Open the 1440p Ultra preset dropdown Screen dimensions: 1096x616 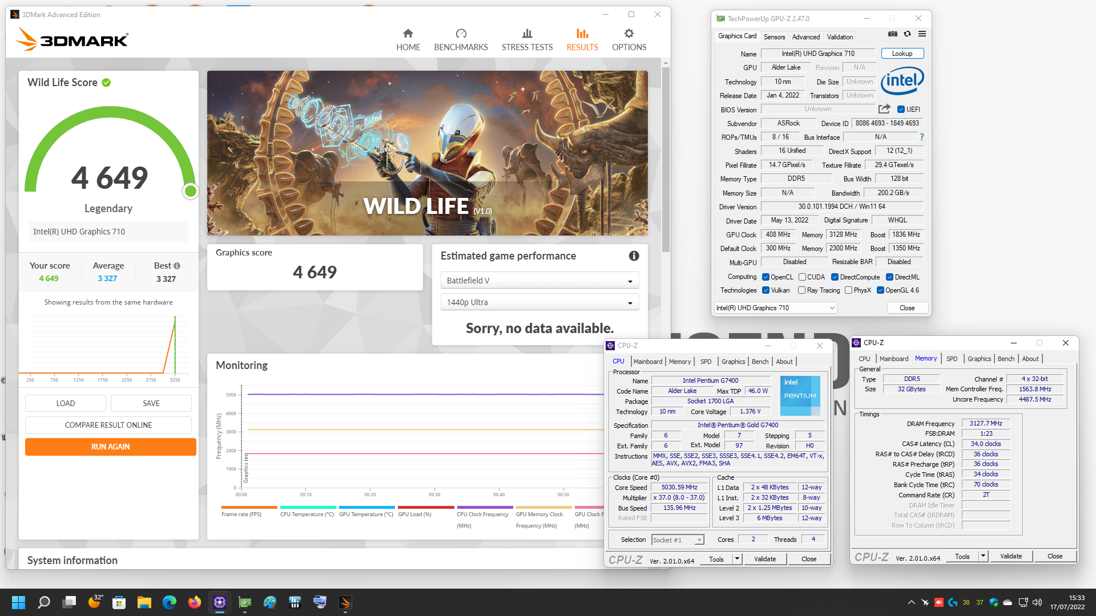pos(539,302)
